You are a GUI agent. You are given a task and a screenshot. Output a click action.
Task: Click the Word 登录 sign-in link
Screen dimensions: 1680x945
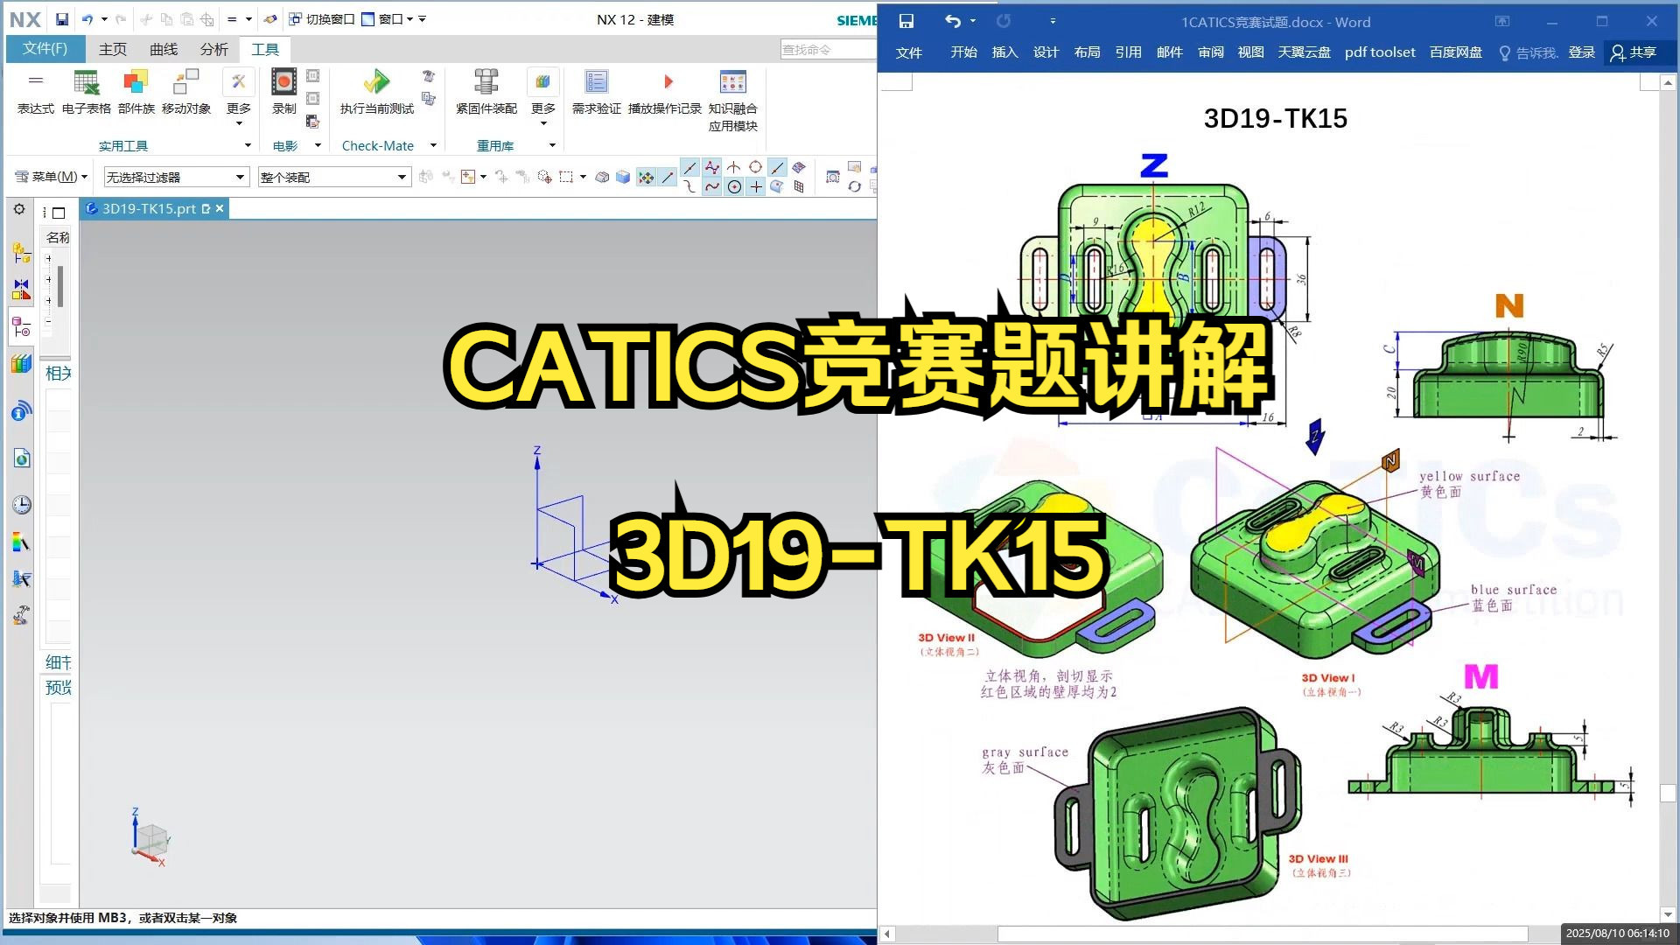tap(1581, 52)
